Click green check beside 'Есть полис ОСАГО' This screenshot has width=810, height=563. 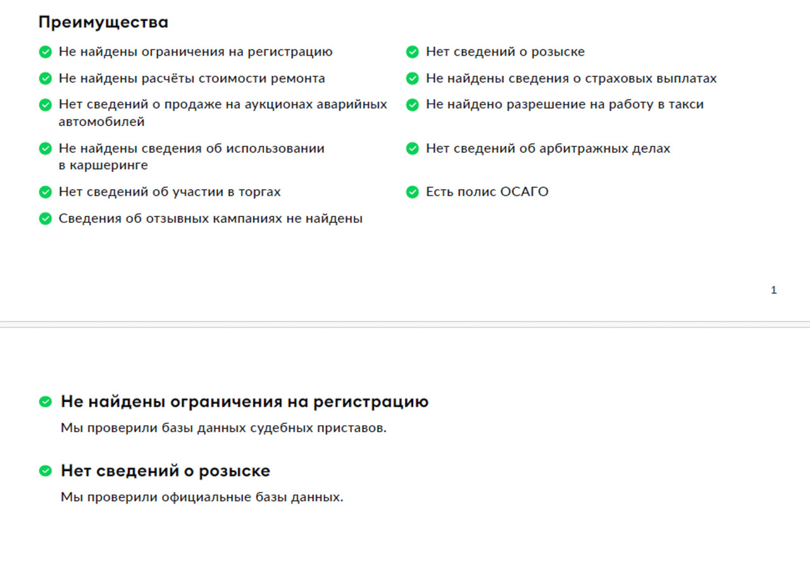point(413,192)
